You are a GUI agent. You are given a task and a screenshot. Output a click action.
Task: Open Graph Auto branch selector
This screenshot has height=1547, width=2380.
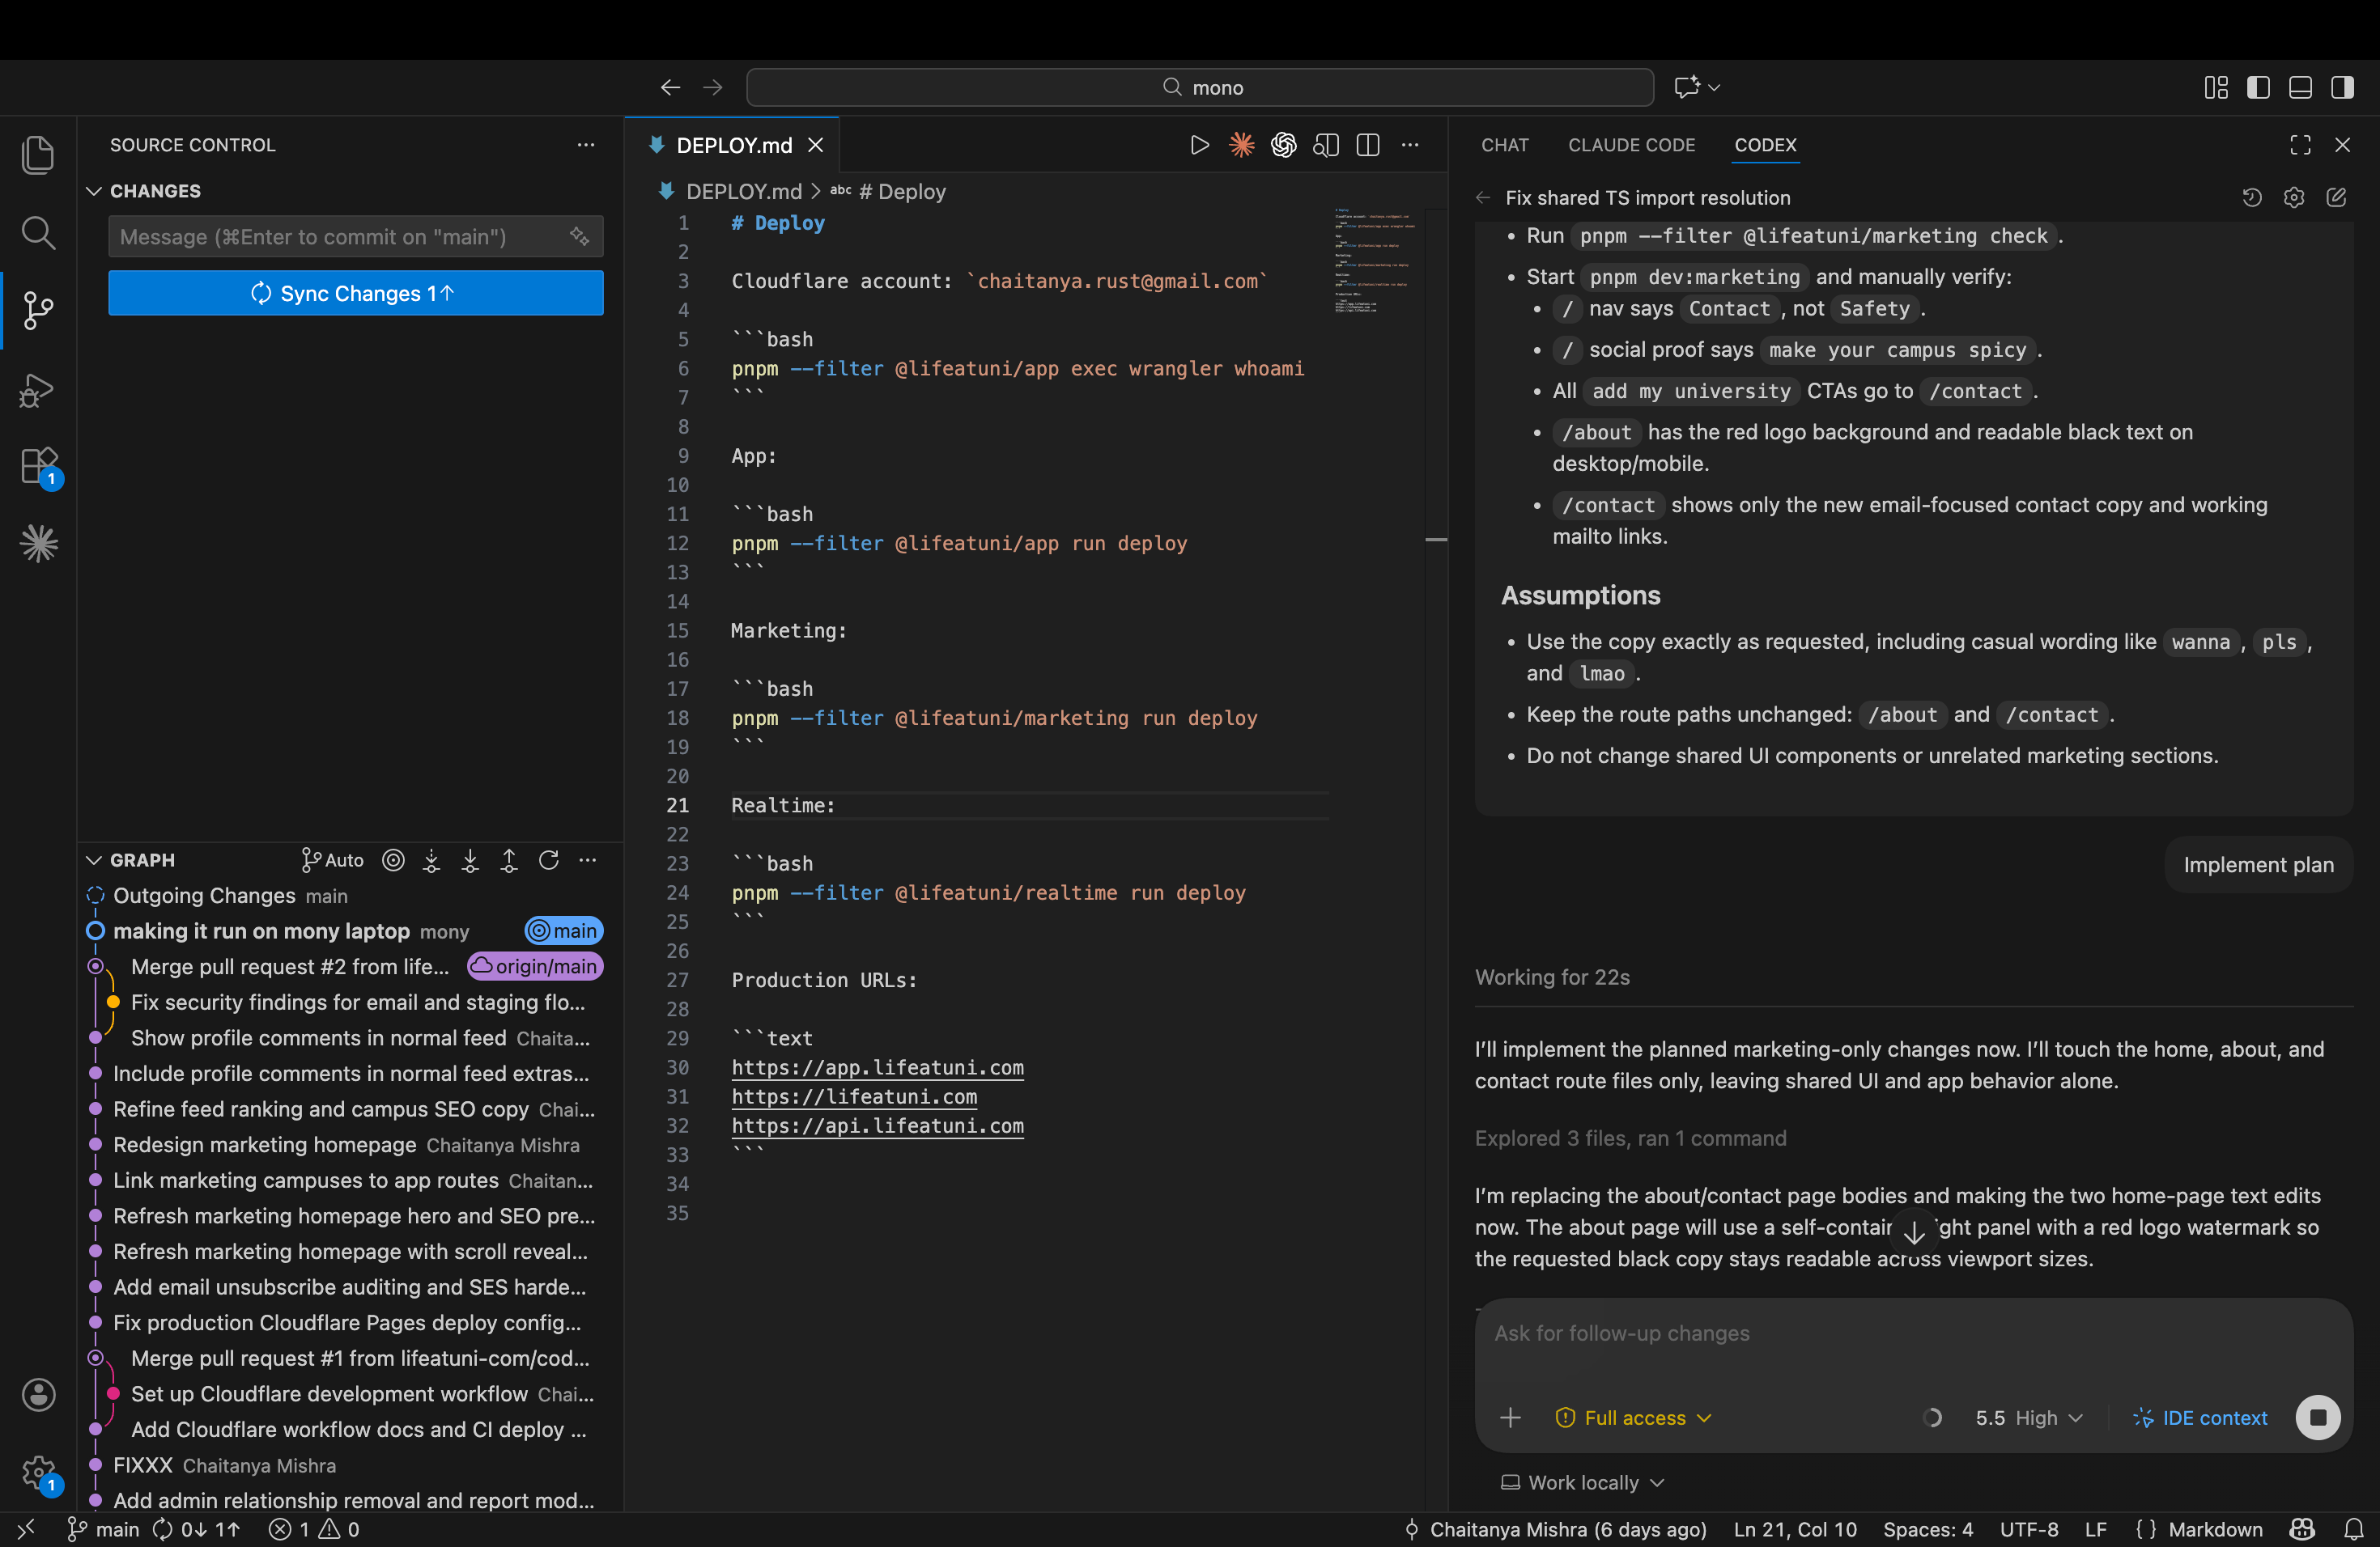(332, 860)
